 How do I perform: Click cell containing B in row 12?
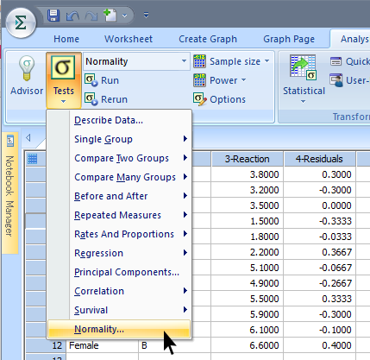click(x=174, y=345)
